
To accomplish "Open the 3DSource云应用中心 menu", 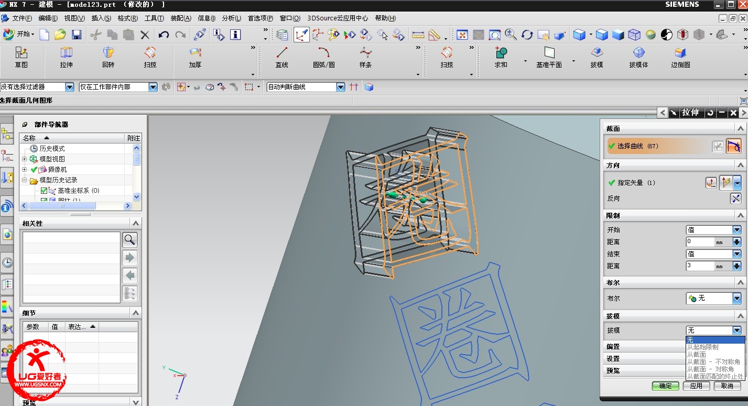I will point(338,18).
